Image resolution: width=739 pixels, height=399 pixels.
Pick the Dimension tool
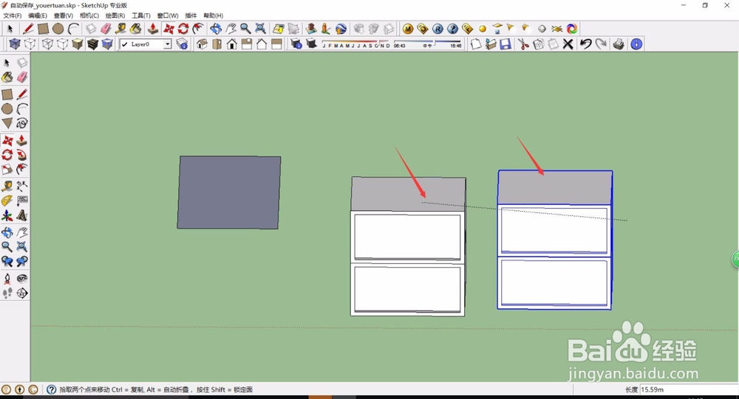pos(21,185)
